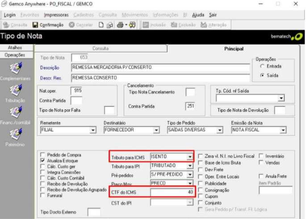
Task: Open the Login menu
Action: click(x=9, y=15)
